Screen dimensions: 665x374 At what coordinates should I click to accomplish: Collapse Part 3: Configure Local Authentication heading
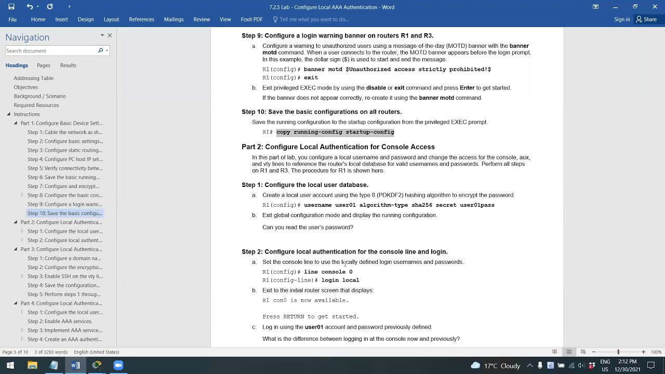[15, 249]
